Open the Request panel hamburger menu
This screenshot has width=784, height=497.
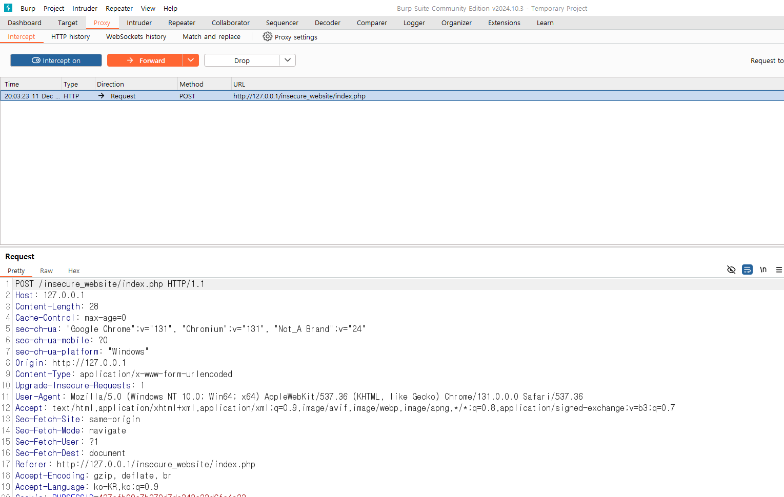click(x=779, y=270)
